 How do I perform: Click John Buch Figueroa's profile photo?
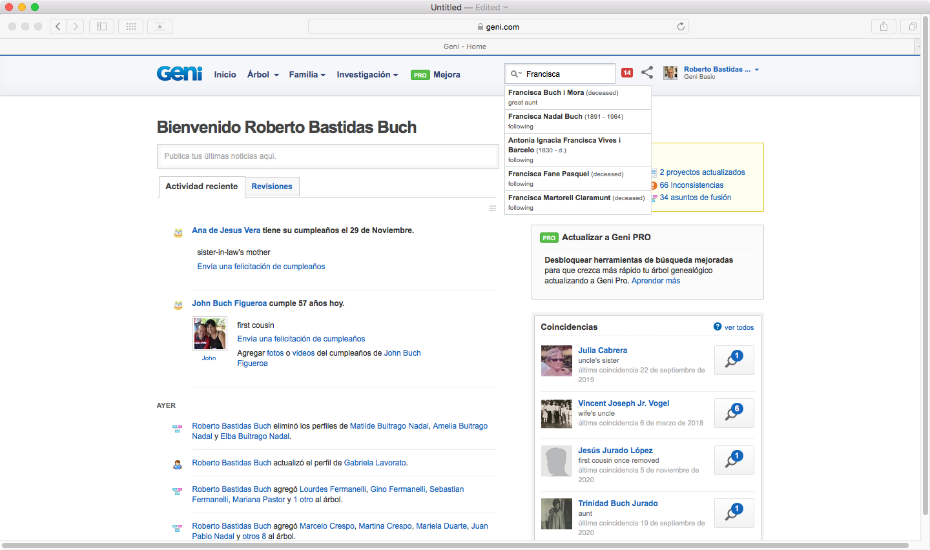pos(210,334)
